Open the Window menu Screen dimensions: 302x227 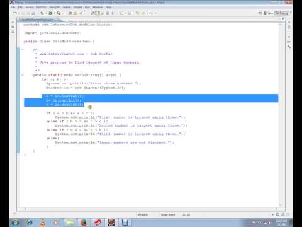tap(98, 7)
